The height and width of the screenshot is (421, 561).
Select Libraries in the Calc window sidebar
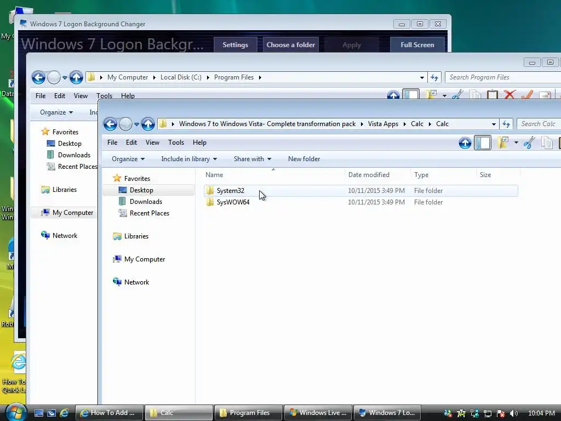(136, 236)
